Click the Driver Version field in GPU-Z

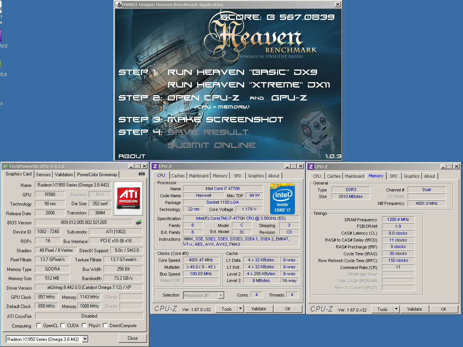coord(89,287)
